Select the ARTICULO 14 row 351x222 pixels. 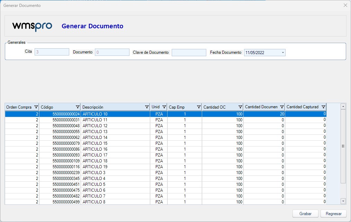pyautogui.click(x=166, y=138)
